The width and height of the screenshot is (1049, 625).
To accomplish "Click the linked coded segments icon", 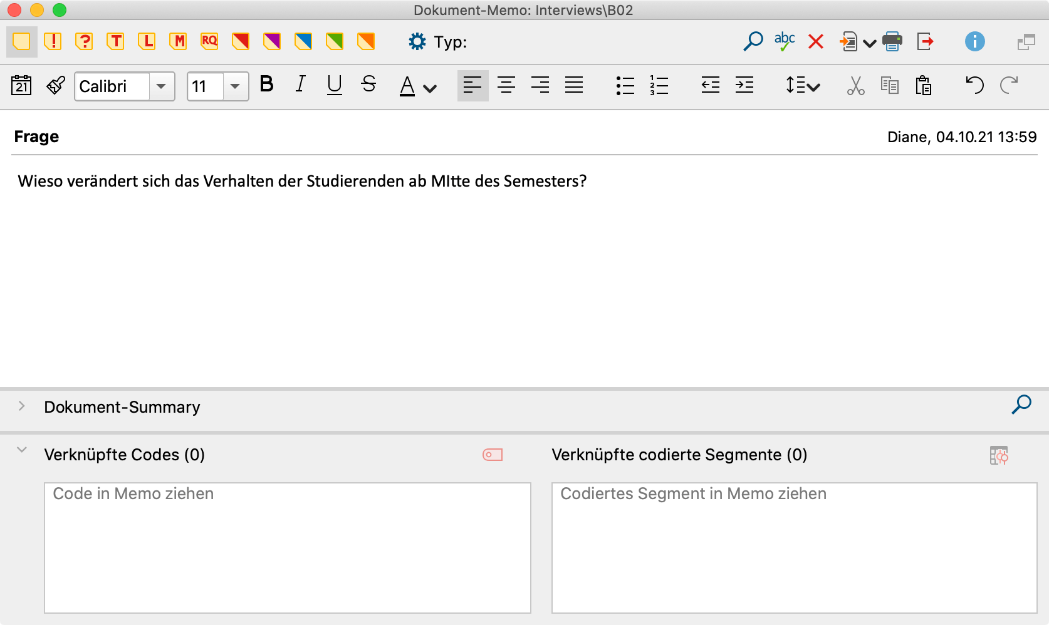I will 999,455.
